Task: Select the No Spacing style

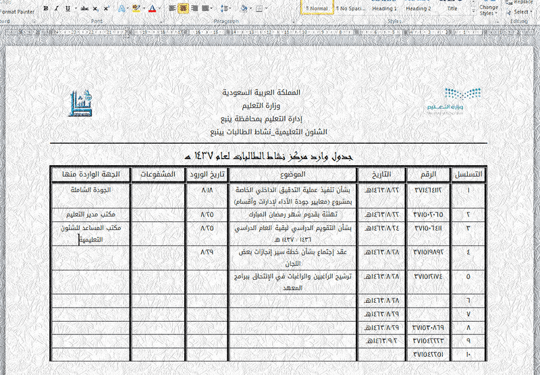Action: click(350, 7)
